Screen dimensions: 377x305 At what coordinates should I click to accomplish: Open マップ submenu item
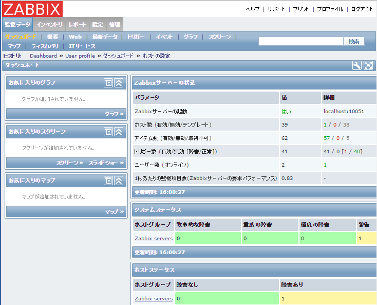[14, 46]
